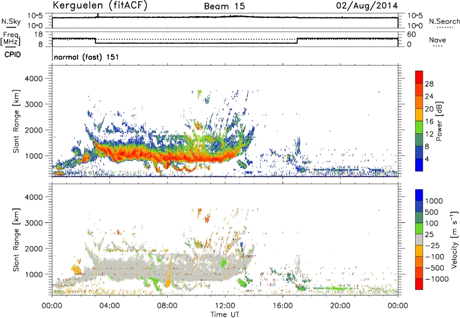Click the 500 tick on velocity colorbar
This screenshot has height=318, width=460.
pyautogui.click(x=432, y=212)
